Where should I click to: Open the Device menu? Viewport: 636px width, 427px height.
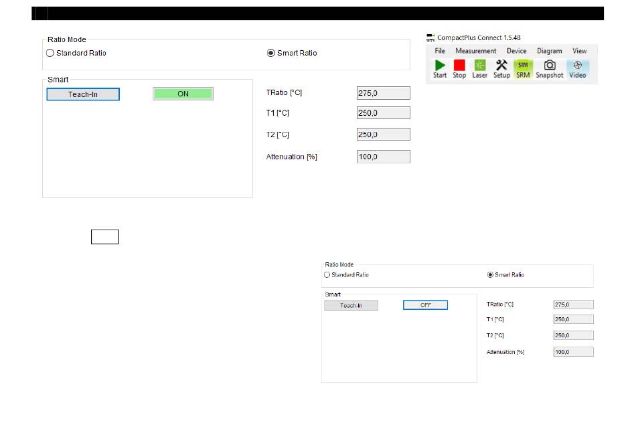(x=516, y=51)
